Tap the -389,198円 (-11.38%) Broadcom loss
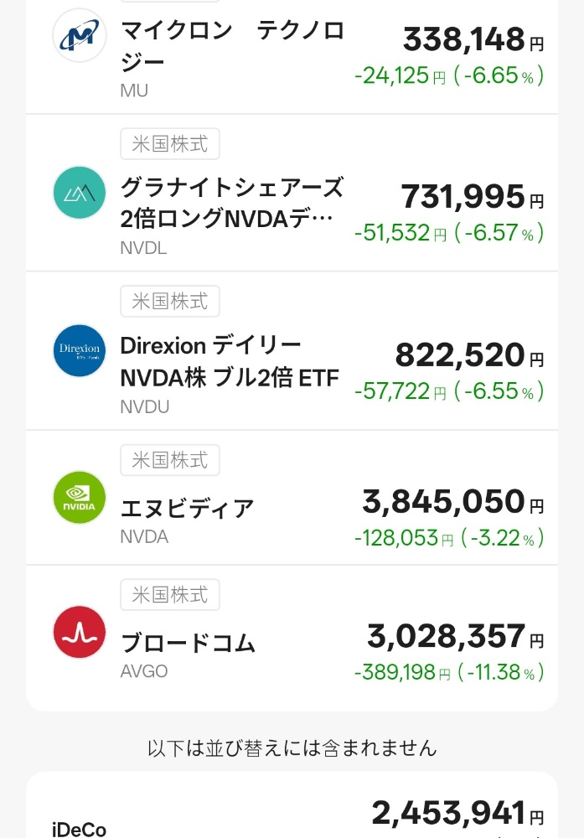584x838 pixels. tap(449, 672)
